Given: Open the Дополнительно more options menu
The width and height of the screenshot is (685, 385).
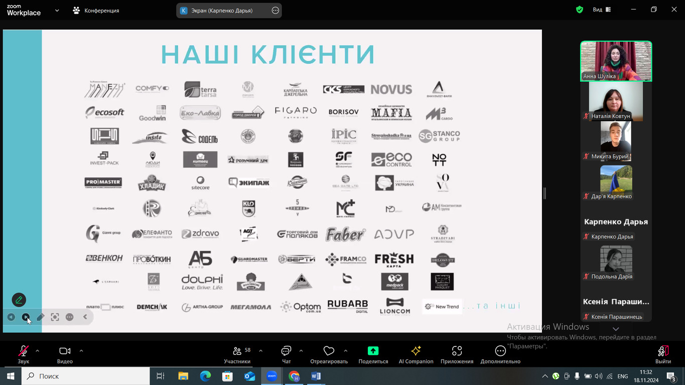Looking at the screenshot, I should [x=500, y=354].
